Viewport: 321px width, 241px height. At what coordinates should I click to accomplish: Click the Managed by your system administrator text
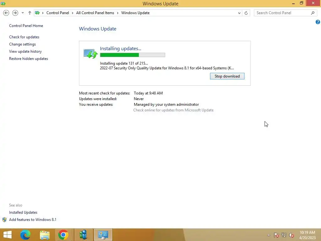(x=166, y=104)
